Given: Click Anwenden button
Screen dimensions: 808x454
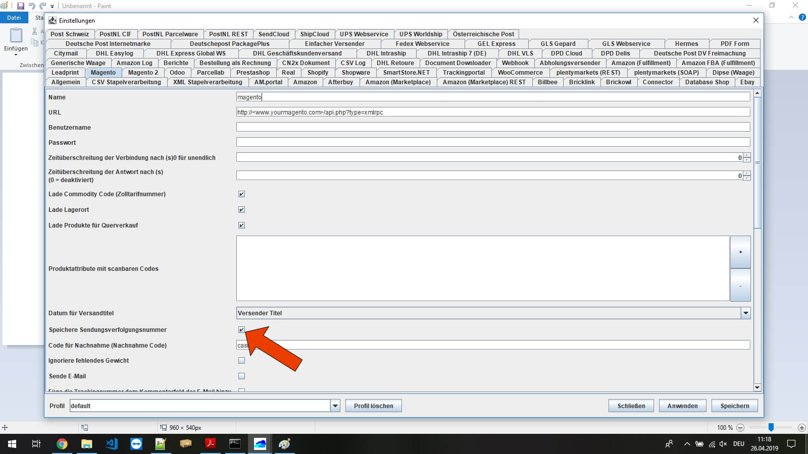Looking at the screenshot, I should 683,406.
